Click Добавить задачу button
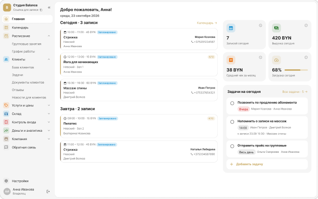Image resolution: width=318 pixels, height=199 pixels. (x=267, y=164)
